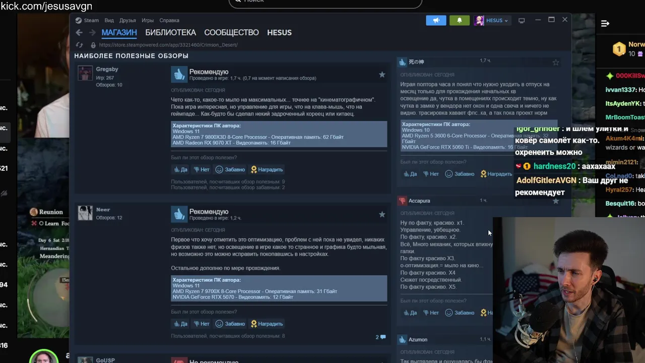
Task: Click thumbs-up icon on Neer's review
Action: coord(179,214)
